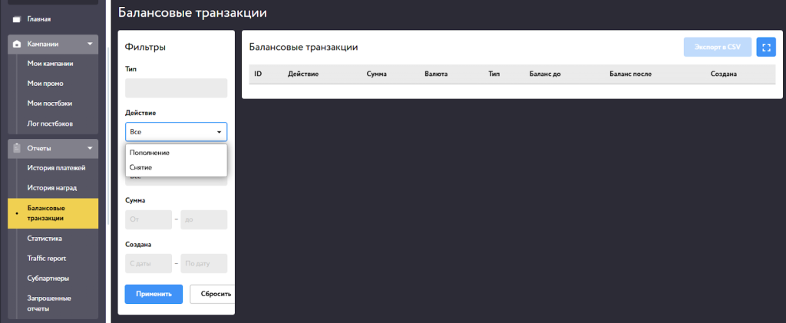Open the 'По дату' date field

203,264
